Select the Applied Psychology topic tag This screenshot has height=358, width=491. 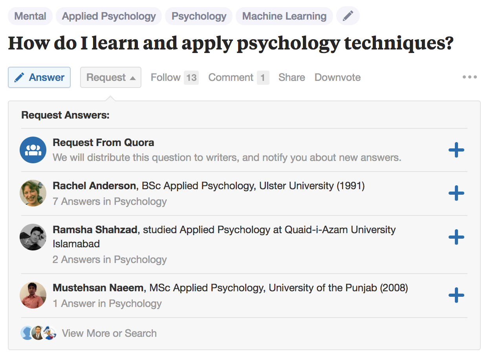109,16
